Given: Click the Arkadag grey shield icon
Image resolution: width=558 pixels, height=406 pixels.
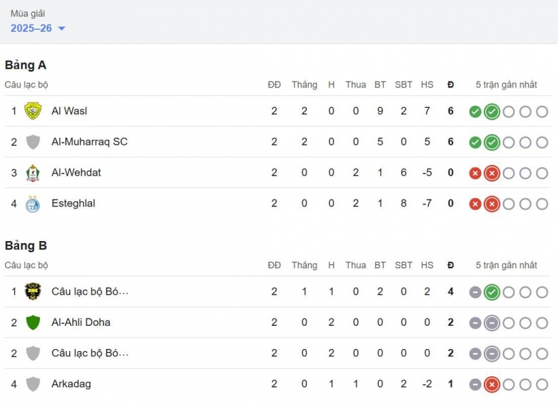Looking at the screenshot, I should 32,384.
